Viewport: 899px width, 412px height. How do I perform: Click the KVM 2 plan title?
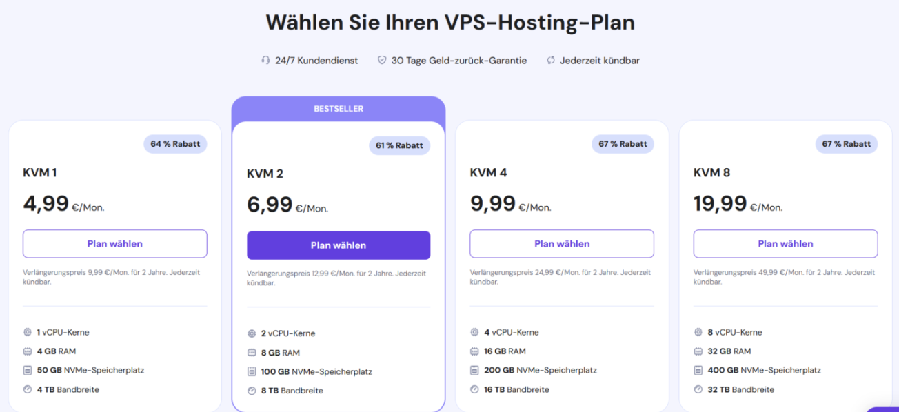pyautogui.click(x=264, y=173)
